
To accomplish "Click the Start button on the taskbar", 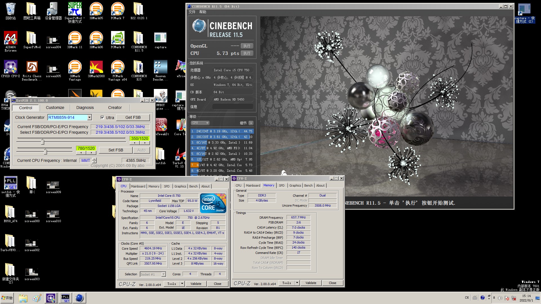I will click(7, 298).
